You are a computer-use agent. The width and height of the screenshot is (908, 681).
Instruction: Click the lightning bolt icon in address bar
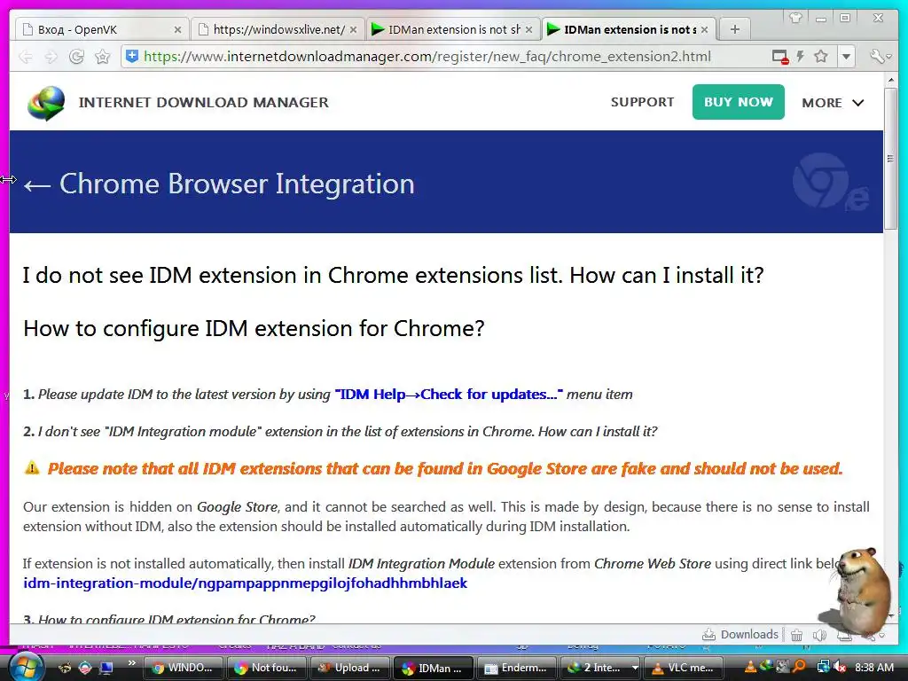801,56
